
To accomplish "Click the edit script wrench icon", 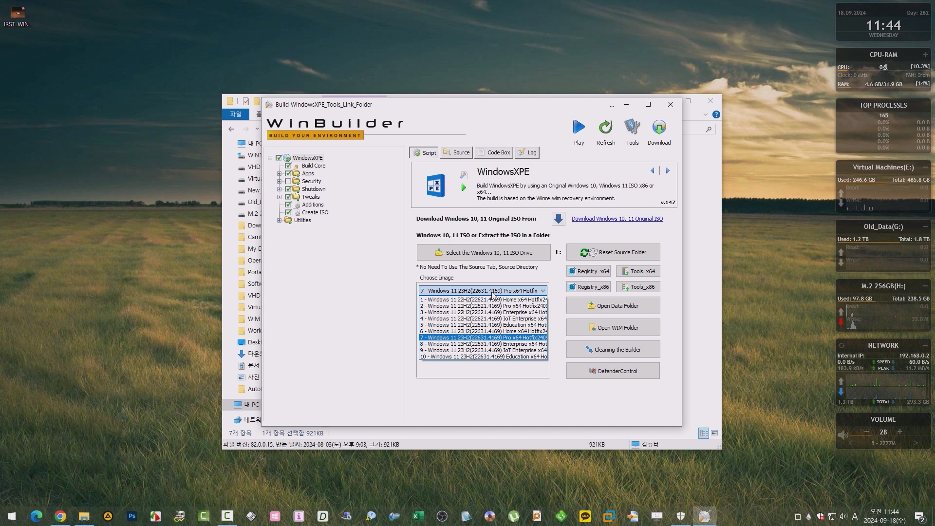I will pyautogui.click(x=464, y=175).
